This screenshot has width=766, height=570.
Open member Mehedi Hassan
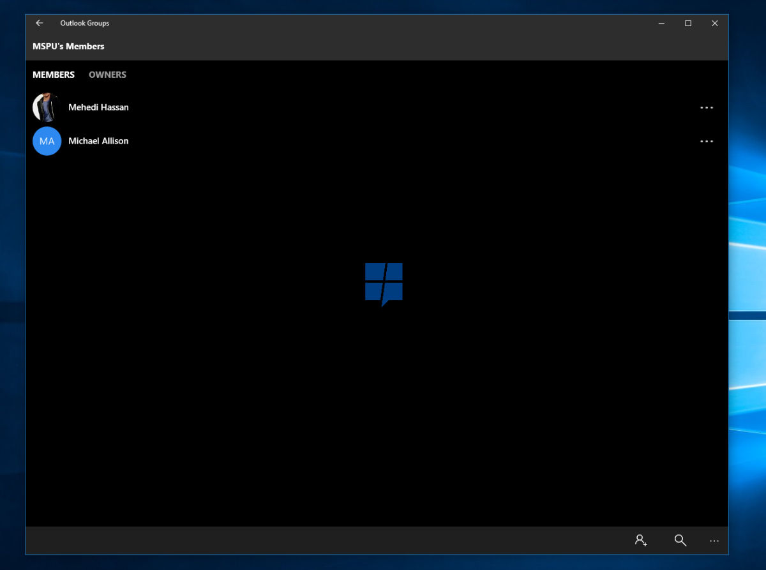(x=98, y=107)
